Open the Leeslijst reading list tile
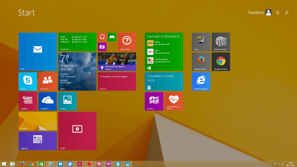297x167 pixels. coord(28,101)
